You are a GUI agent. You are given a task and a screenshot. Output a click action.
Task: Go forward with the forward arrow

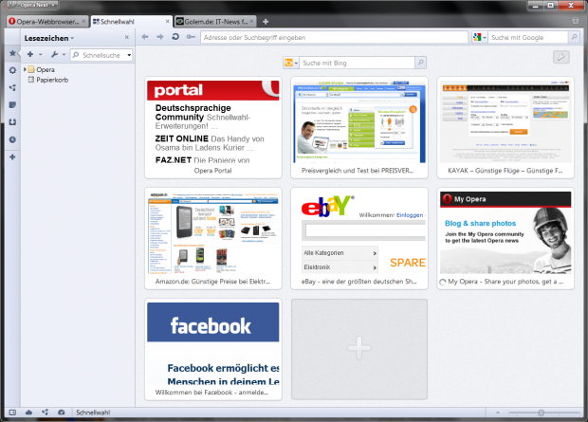160,37
